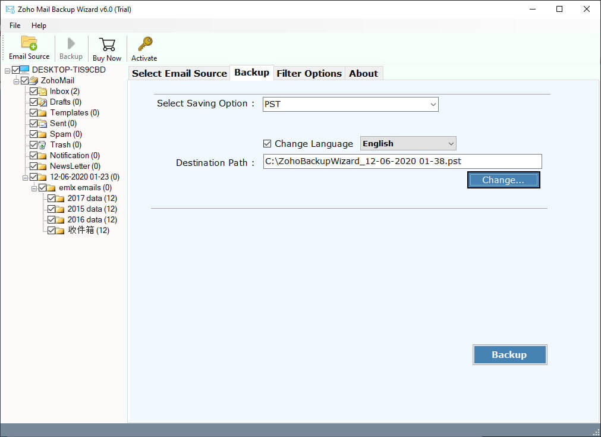Click the Notification folder icon
The width and height of the screenshot is (601, 437).
(x=43, y=156)
